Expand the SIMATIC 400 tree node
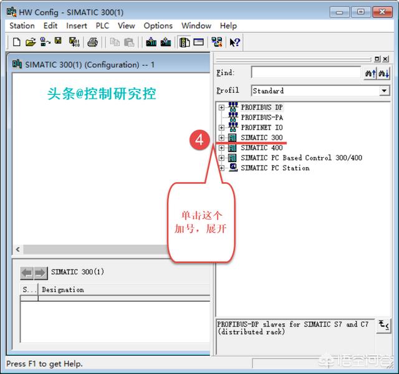399x374 pixels. [221, 148]
